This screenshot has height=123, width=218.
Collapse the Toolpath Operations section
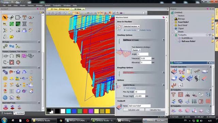click(x=211, y=67)
